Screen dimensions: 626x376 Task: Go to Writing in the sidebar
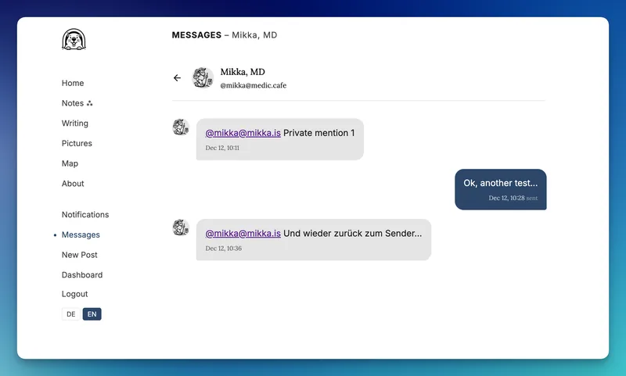[x=75, y=124]
